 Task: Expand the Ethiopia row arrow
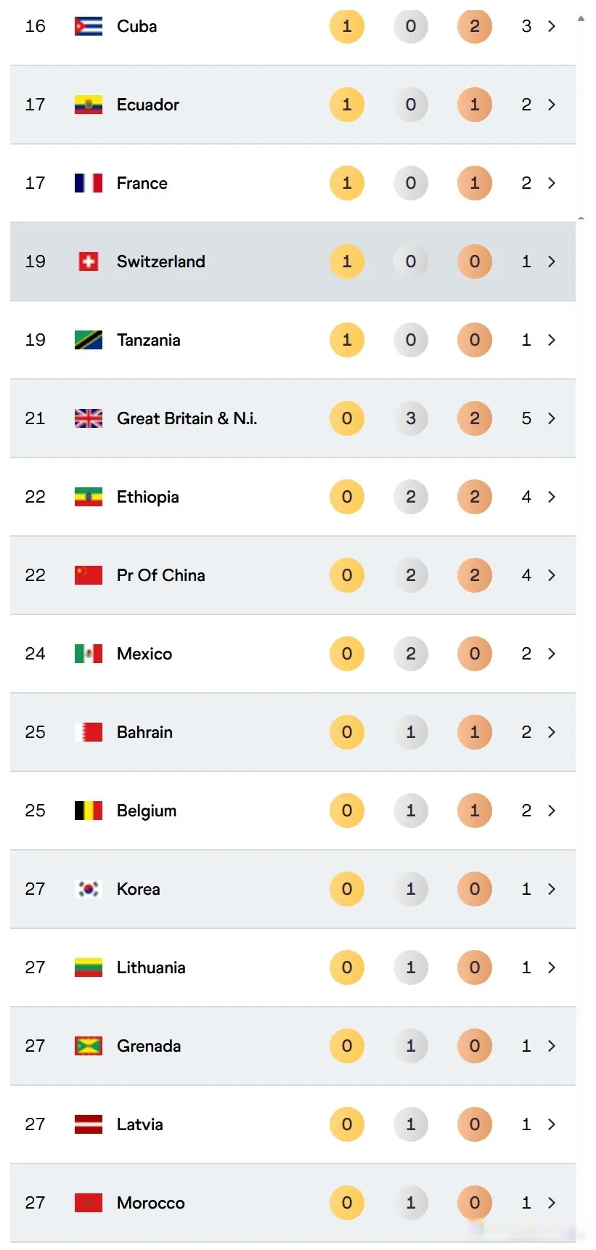(552, 497)
